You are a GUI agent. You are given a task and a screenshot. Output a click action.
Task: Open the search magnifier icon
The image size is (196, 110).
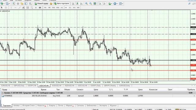(x=190, y=4)
